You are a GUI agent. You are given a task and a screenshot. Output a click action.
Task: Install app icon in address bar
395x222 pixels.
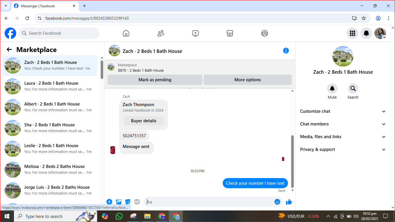click(355, 18)
